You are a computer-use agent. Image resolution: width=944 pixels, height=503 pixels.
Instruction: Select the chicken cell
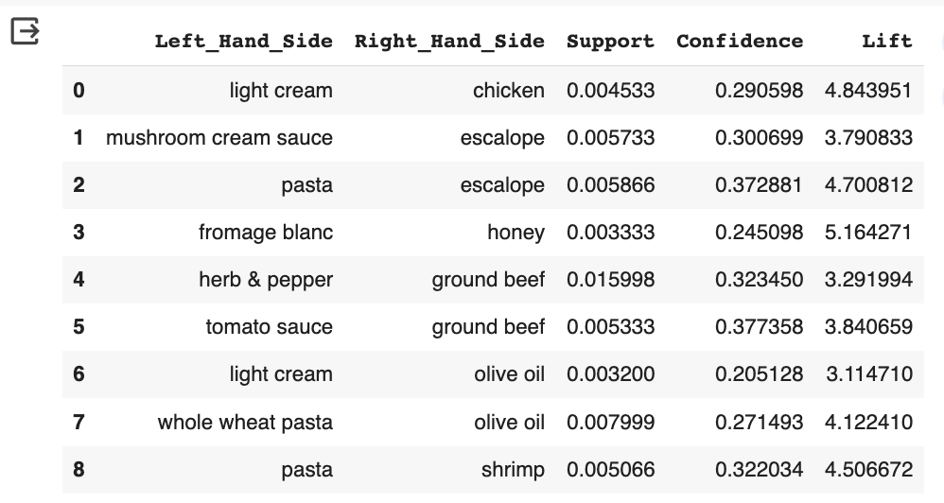[x=509, y=91]
